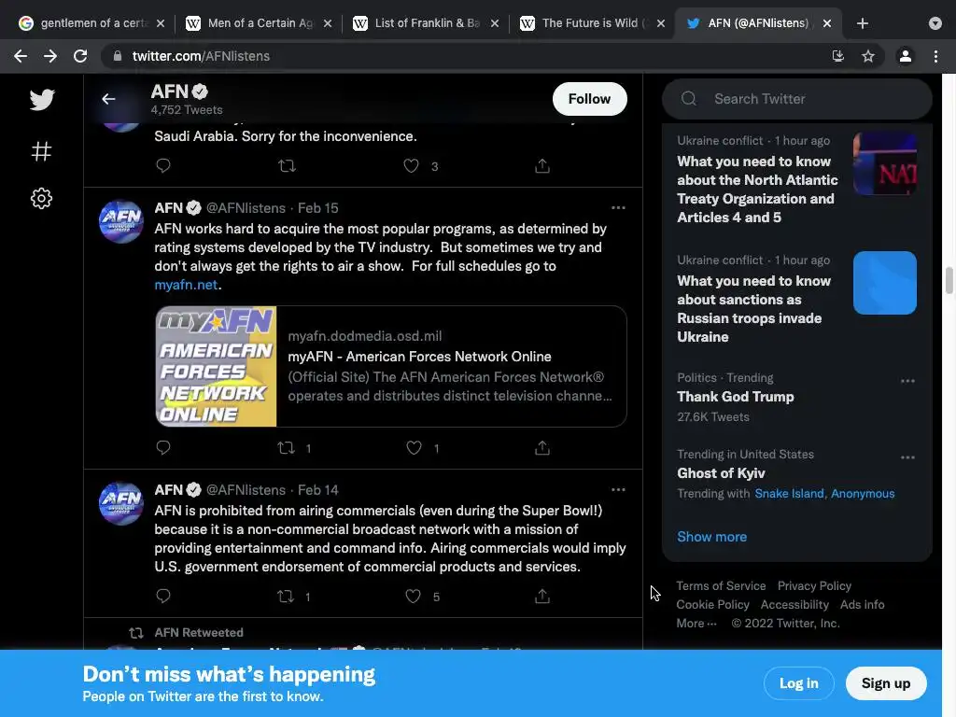This screenshot has width=956, height=717.
Task: Click the Search Twitter field
Action: coord(797,99)
